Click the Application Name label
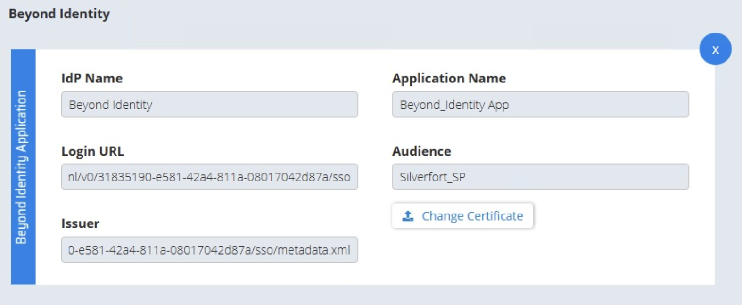 click(449, 78)
